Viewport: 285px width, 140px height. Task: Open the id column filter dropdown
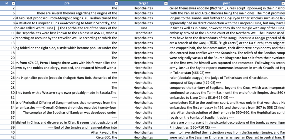13,3
